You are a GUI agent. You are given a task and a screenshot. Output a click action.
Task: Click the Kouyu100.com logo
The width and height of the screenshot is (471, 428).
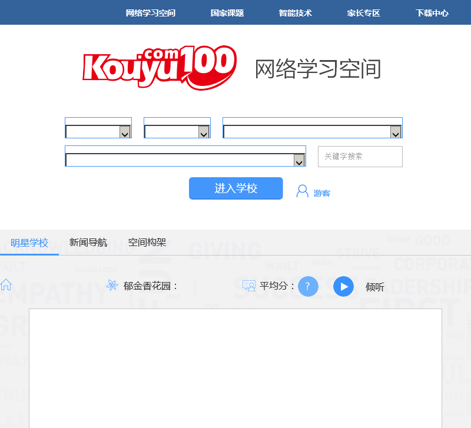click(160, 68)
